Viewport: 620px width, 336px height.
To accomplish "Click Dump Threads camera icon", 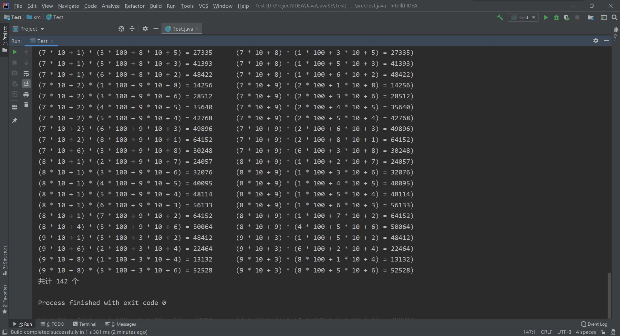I will [x=15, y=73].
